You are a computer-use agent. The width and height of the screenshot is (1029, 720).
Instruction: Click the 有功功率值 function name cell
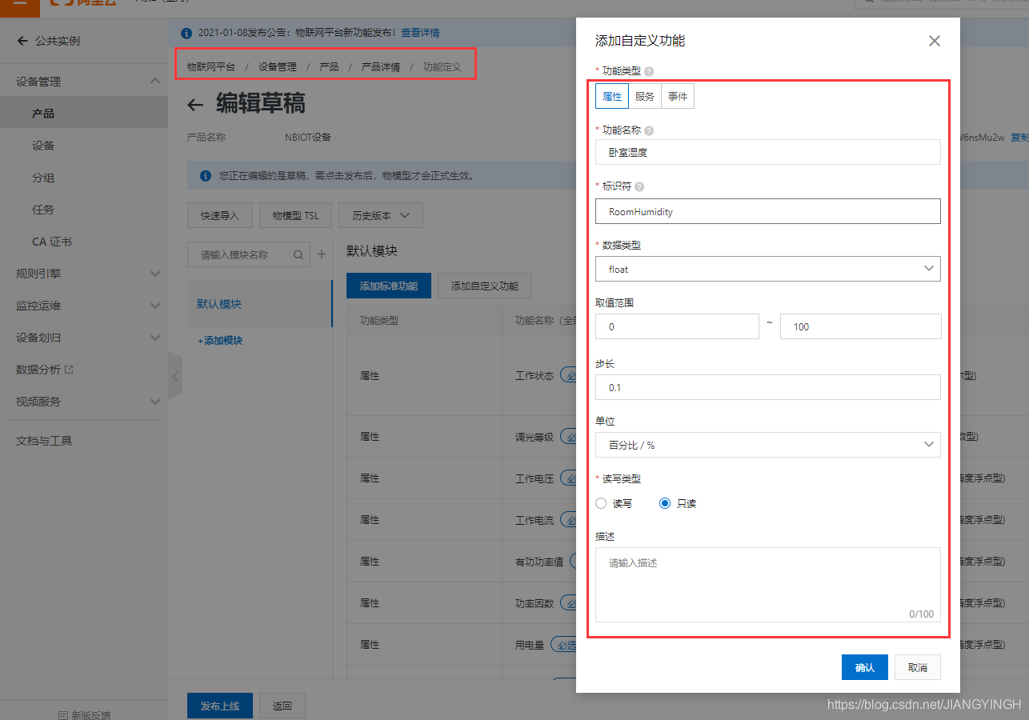point(539,562)
